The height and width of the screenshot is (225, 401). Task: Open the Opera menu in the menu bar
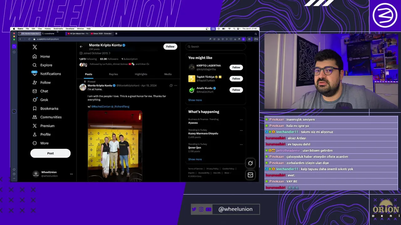point(20,29)
